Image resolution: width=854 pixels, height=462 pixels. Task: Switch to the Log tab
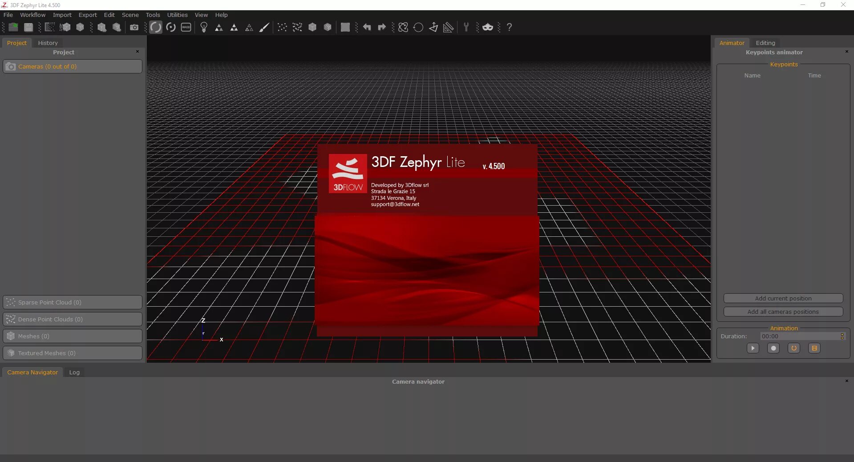click(74, 372)
